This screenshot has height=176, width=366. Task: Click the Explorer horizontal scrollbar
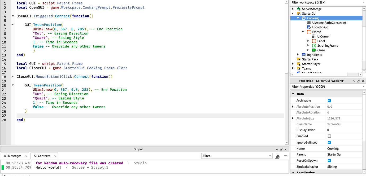click(x=326, y=75)
